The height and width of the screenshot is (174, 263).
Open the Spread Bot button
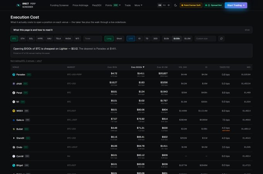(213, 5)
